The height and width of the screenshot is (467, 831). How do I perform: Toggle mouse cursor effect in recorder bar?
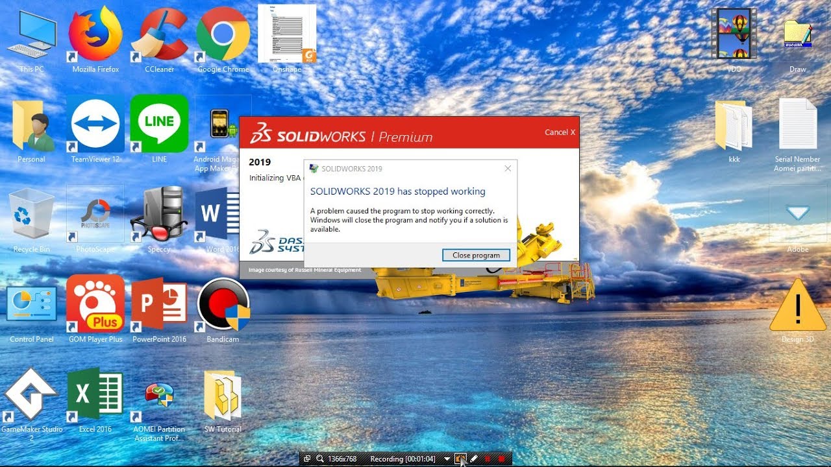(x=460, y=459)
